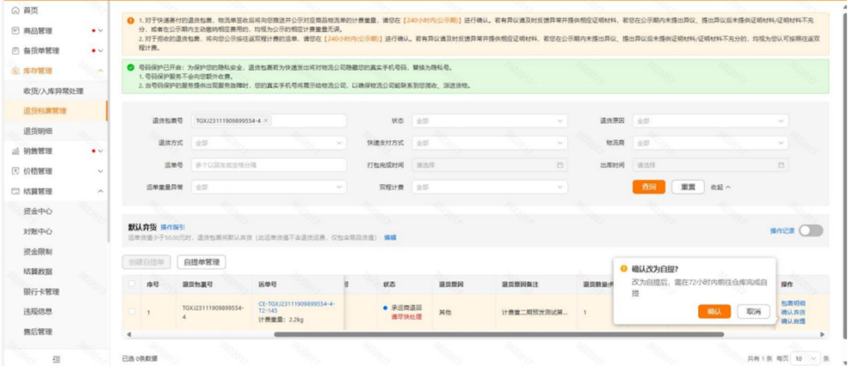Click the 销售管理 chart icon

click(x=15, y=151)
